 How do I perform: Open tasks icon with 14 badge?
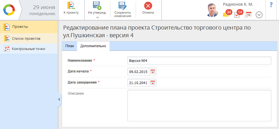tap(237, 15)
